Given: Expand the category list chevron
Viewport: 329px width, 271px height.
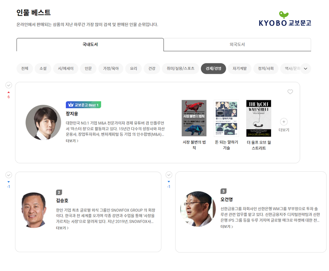Looking at the screenshot, I should [x=306, y=69].
